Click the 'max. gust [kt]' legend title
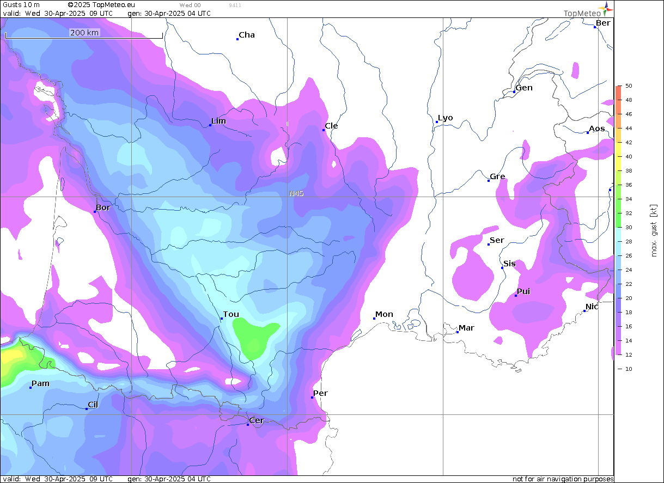 pyautogui.click(x=654, y=231)
